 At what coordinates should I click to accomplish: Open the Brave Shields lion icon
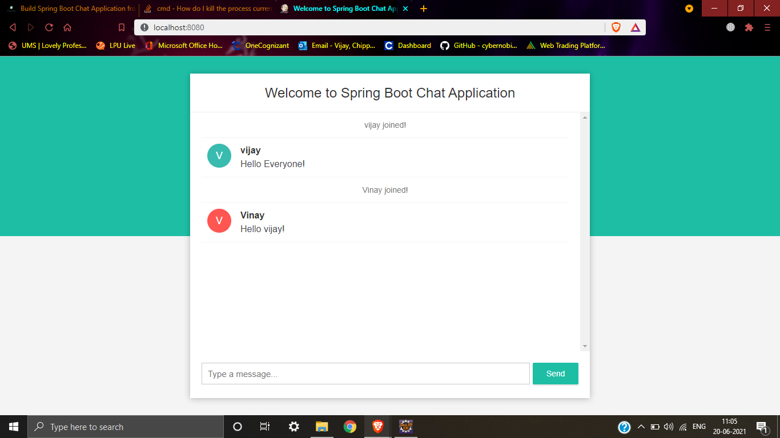pyautogui.click(x=616, y=27)
